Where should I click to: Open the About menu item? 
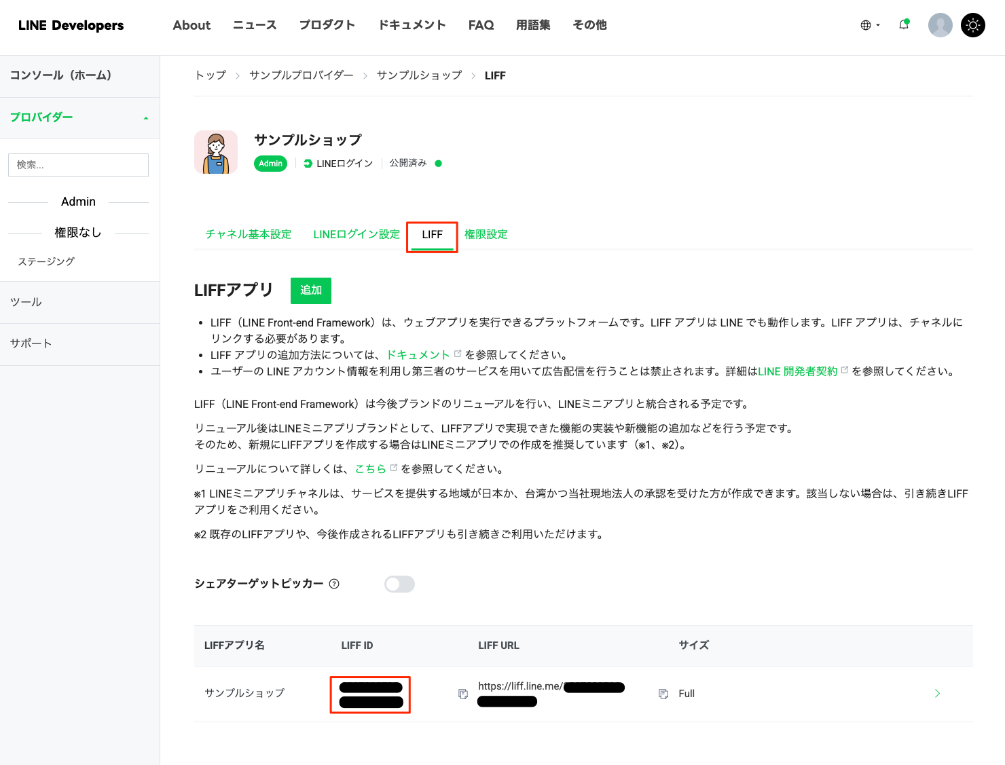(x=191, y=25)
